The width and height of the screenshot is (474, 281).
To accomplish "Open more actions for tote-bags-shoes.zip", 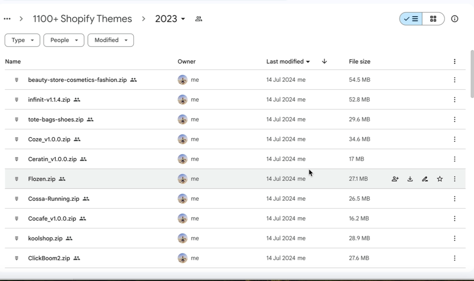I will coord(455,119).
